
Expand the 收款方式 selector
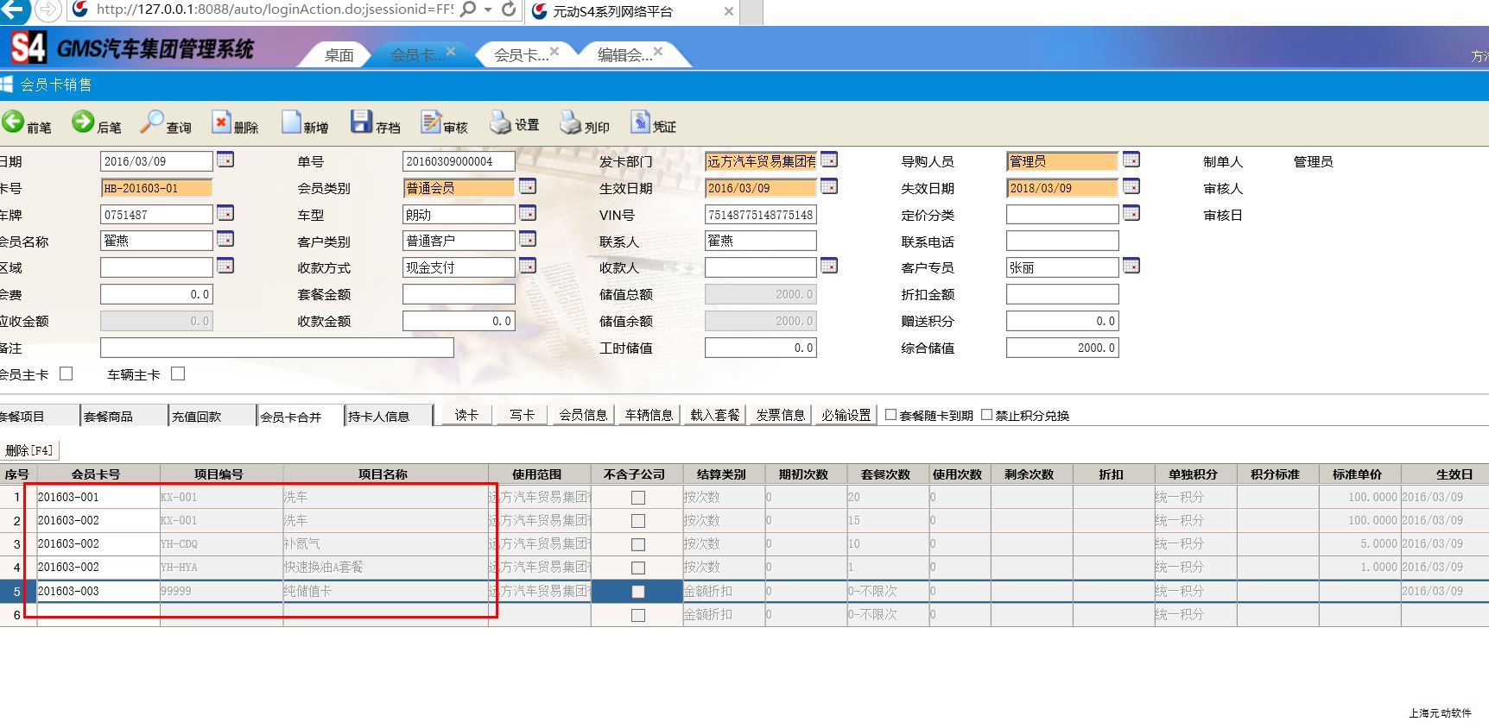(528, 266)
